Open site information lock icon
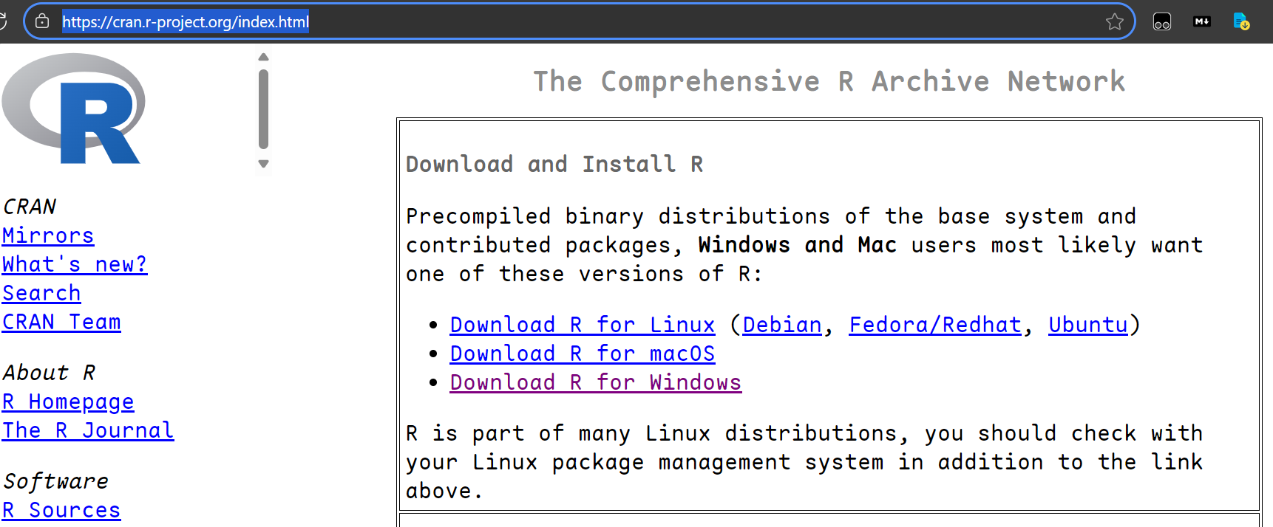This screenshot has width=1273, height=527. [x=43, y=21]
